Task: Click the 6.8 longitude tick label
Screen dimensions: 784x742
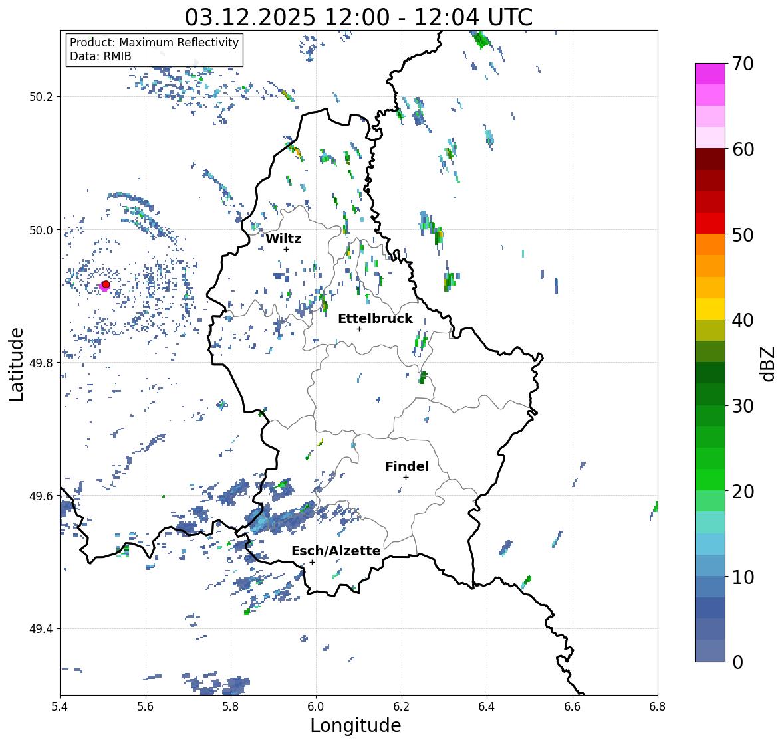Action: click(x=658, y=706)
